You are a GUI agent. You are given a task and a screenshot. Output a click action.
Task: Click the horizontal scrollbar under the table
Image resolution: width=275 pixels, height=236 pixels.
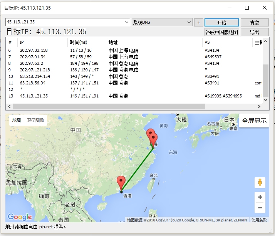click(116, 106)
